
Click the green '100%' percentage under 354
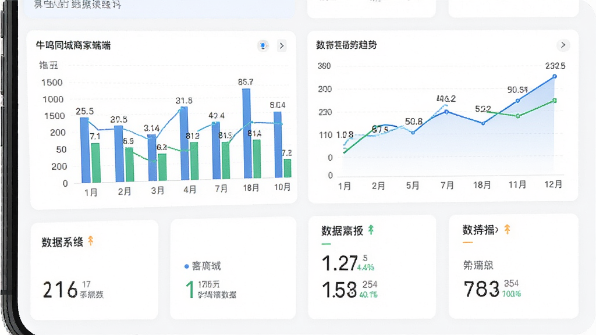tap(512, 294)
